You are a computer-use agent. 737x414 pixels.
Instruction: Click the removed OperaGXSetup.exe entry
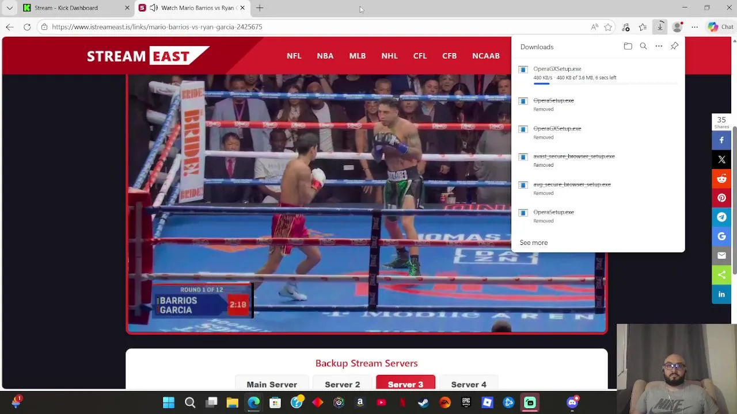point(598,132)
